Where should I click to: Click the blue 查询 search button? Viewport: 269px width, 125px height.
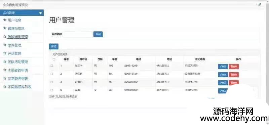[x=98, y=34]
